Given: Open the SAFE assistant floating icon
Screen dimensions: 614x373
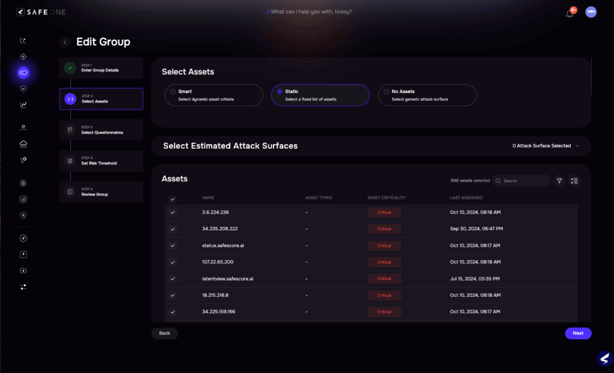Looking at the screenshot, I should [605, 358].
